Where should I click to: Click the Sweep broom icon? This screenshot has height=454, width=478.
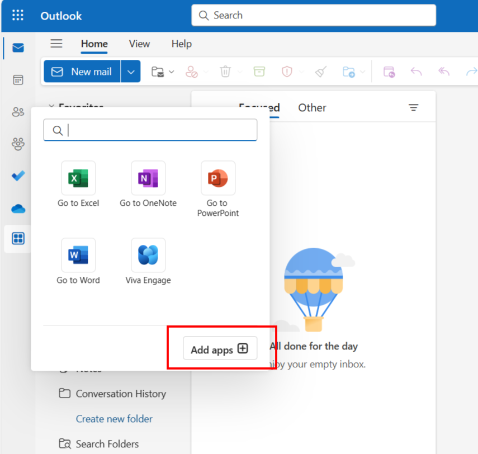click(x=321, y=72)
